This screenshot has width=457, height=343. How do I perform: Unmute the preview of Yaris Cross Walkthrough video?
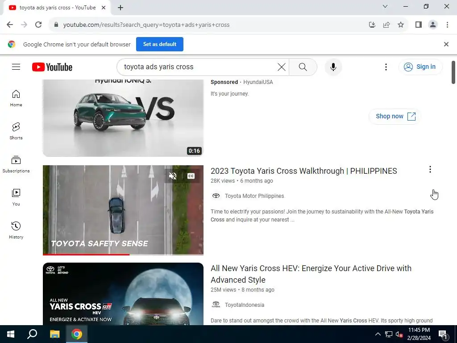pyautogui.click(x=173, y=176)
